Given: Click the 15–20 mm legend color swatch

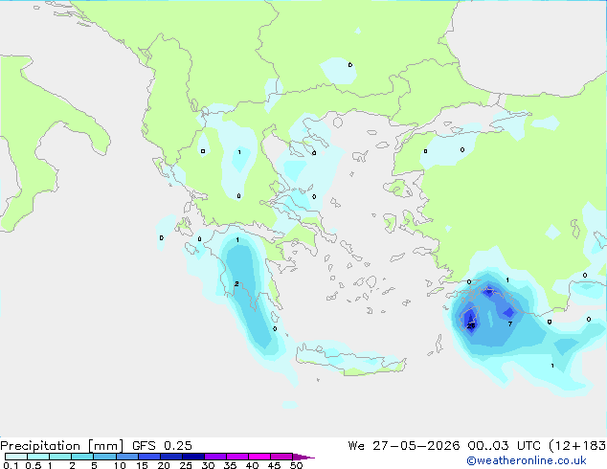Looking at the screenshot, I should (x=149, y=457).
